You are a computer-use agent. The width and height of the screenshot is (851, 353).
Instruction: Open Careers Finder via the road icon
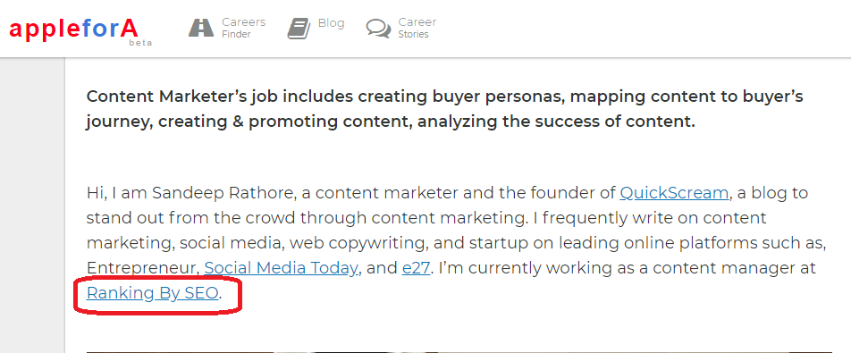tap(201, 28)
